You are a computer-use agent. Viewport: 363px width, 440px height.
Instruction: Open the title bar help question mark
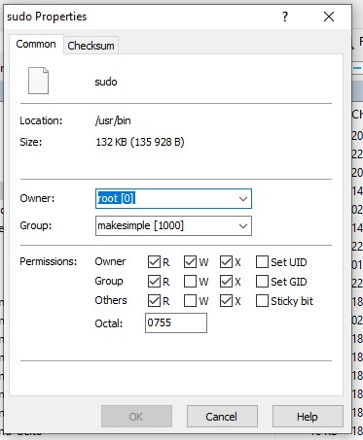pos(285,17)
